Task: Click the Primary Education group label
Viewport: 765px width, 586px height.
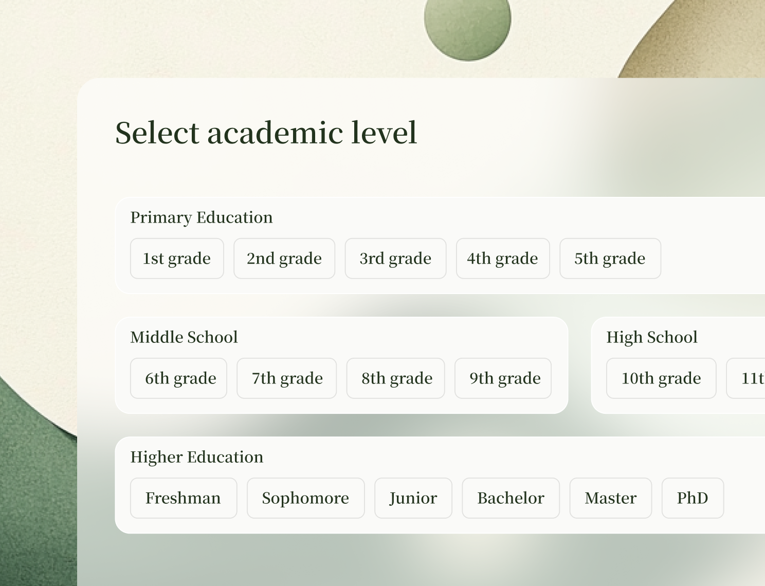Action: pos(202,217)
